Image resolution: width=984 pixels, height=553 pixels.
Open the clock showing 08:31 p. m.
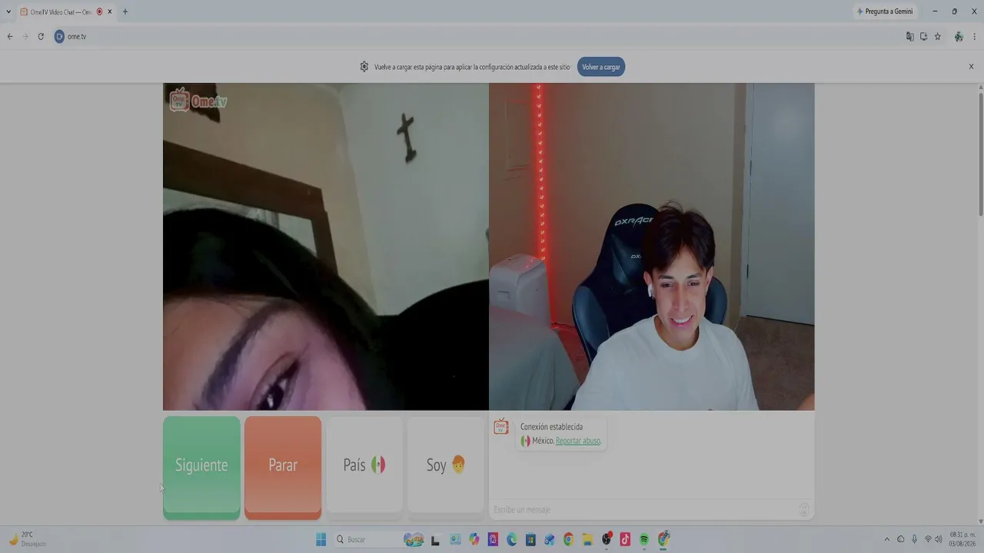962,539
